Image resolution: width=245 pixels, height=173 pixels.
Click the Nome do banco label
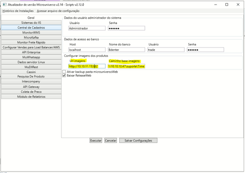[x=120, y=44]
